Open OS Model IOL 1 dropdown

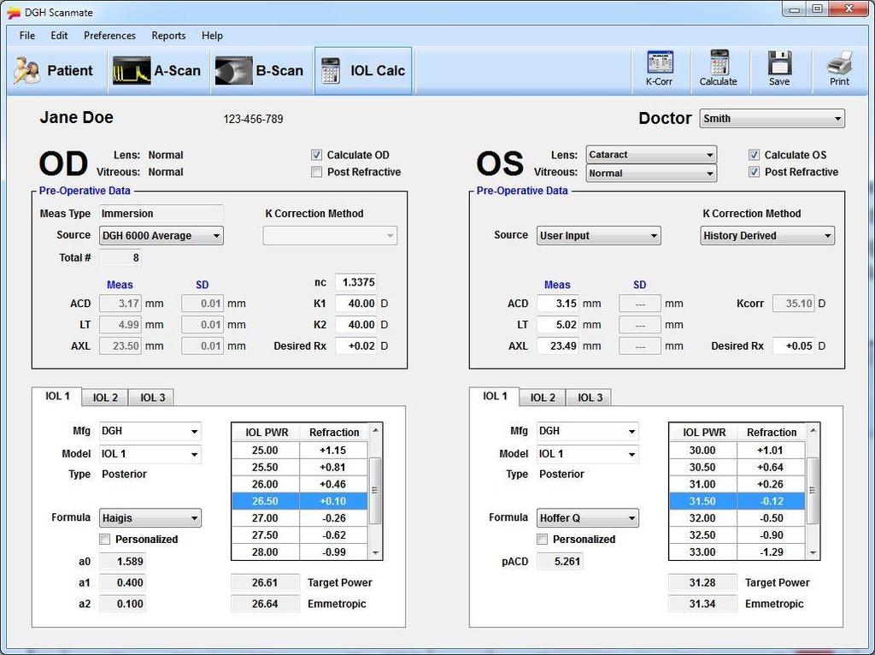click(588, 454)
